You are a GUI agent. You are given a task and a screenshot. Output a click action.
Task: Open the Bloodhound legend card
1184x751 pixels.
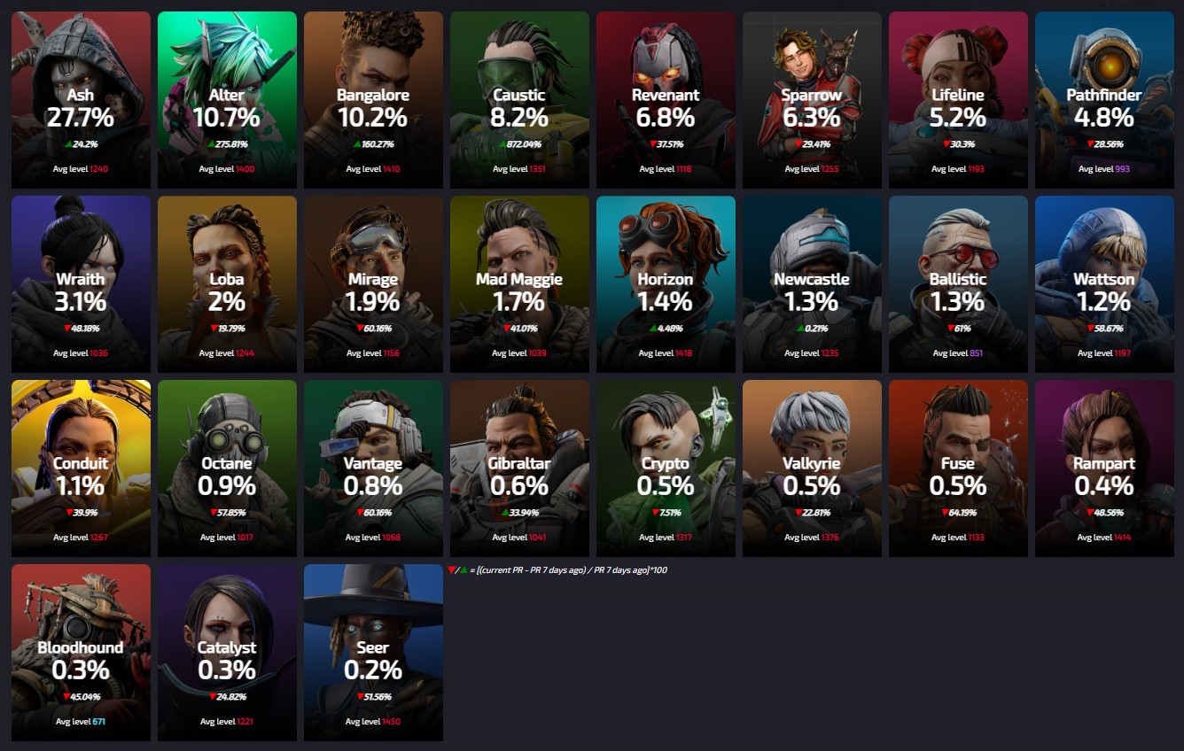81,653
